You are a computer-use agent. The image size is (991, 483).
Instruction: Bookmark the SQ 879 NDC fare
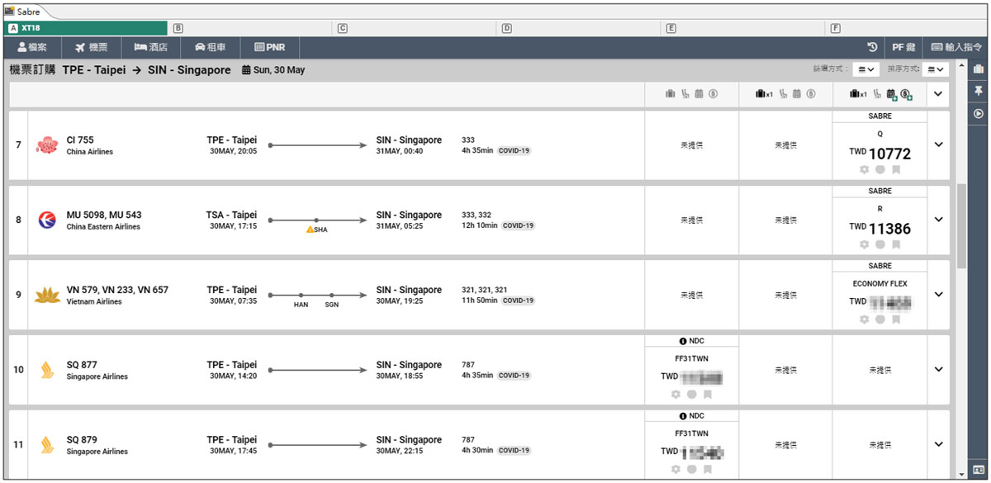pyautogui.click(x=707, y=469)
